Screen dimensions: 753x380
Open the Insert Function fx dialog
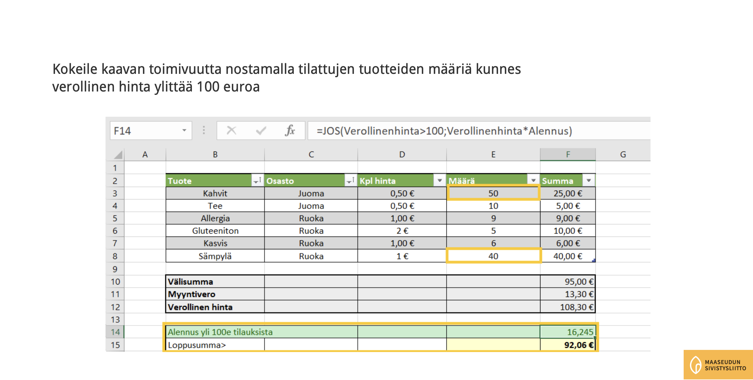(x=290, y=131)
